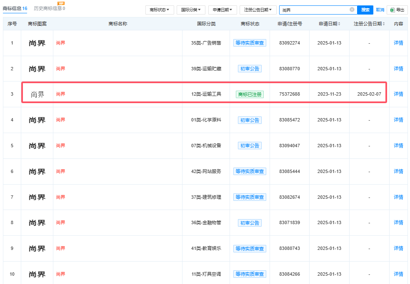Click 初审公告 status tag for 83085472
The image size is (410, 284).
(250, 120)
